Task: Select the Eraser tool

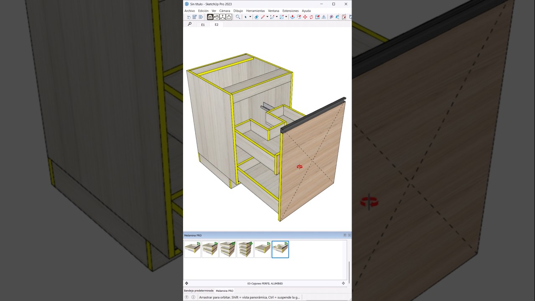Action: click(x=257, y=17)
